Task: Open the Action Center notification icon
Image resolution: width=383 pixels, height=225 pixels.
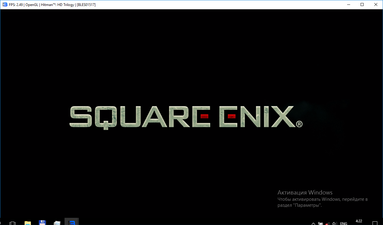Action: [375, 223]
